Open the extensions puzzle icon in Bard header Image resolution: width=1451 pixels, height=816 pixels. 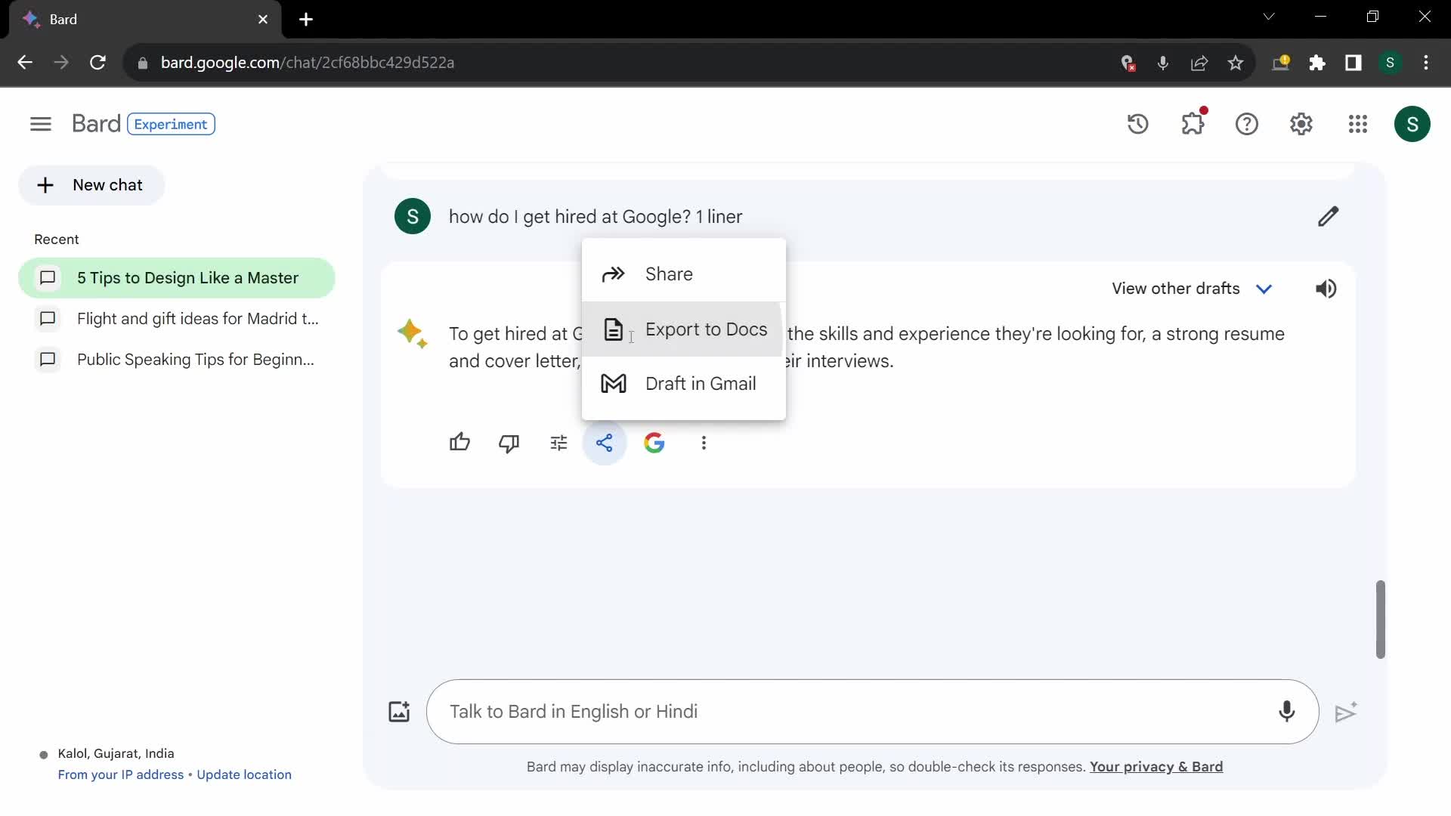point(1193,124)
